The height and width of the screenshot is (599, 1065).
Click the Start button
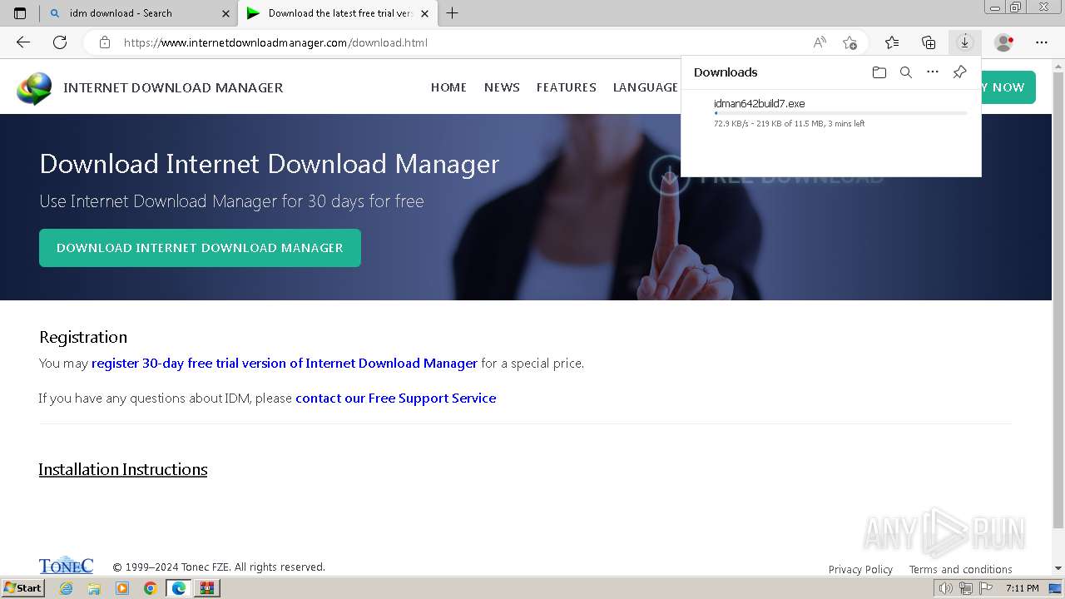pos(22,588)
